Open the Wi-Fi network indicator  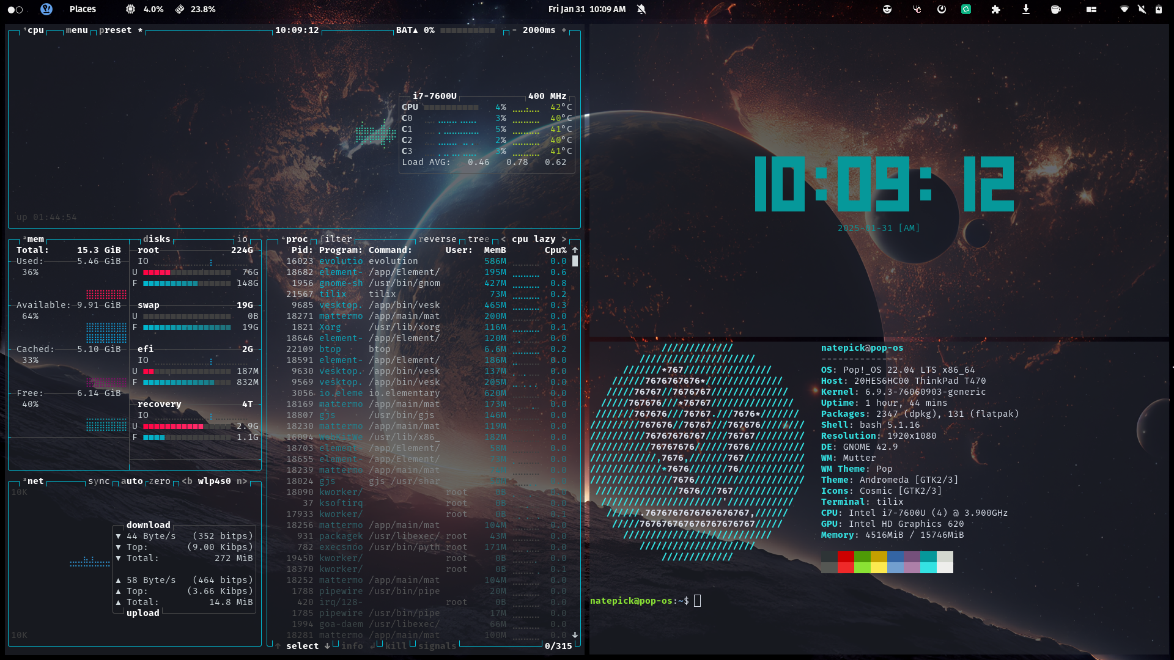coord(1124,9)
